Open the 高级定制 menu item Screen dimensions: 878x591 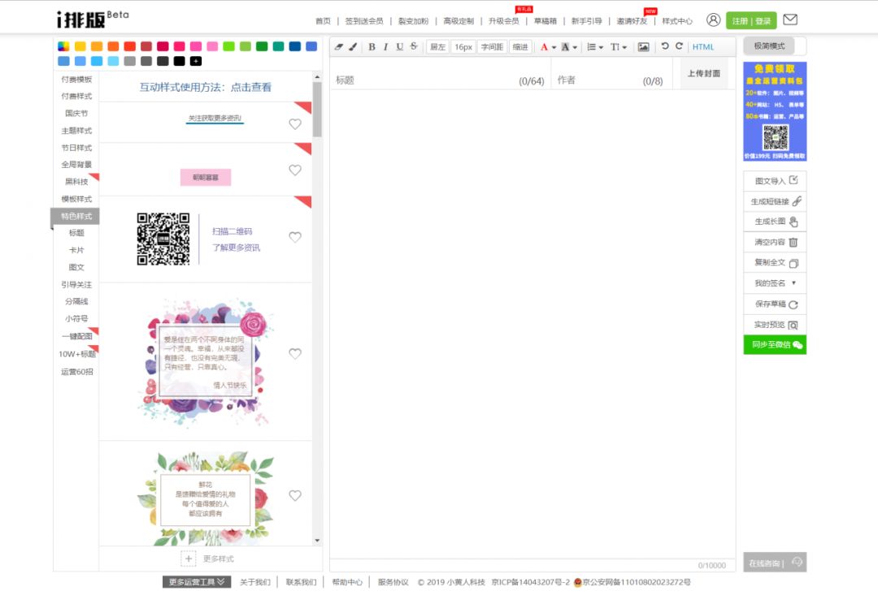click(x=459, y=21)
